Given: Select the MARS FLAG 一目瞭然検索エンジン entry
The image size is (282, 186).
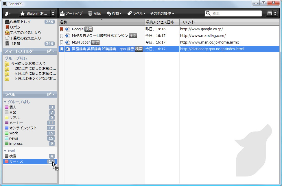Looking at the screenshot, I should [x=100, y=36].
